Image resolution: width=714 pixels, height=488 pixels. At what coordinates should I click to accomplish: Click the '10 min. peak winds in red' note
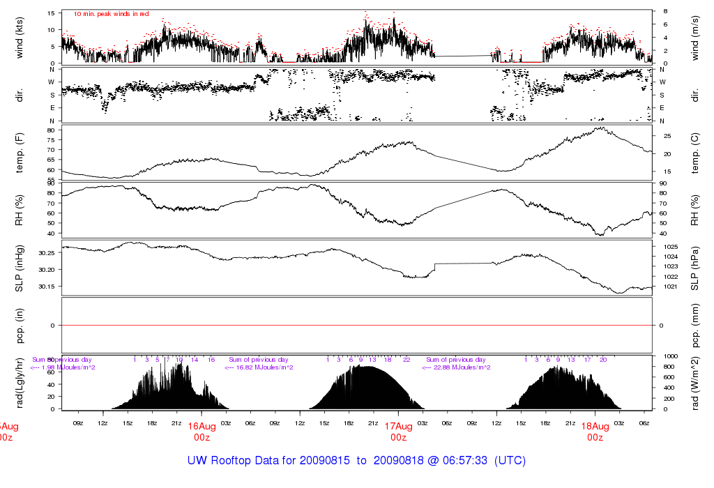111,14
